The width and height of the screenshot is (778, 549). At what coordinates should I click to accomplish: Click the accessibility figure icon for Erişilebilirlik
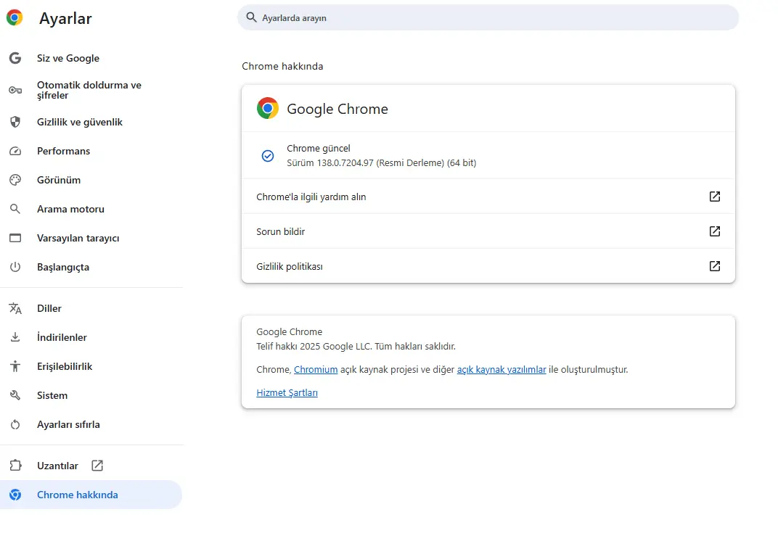tap(15, 366)
